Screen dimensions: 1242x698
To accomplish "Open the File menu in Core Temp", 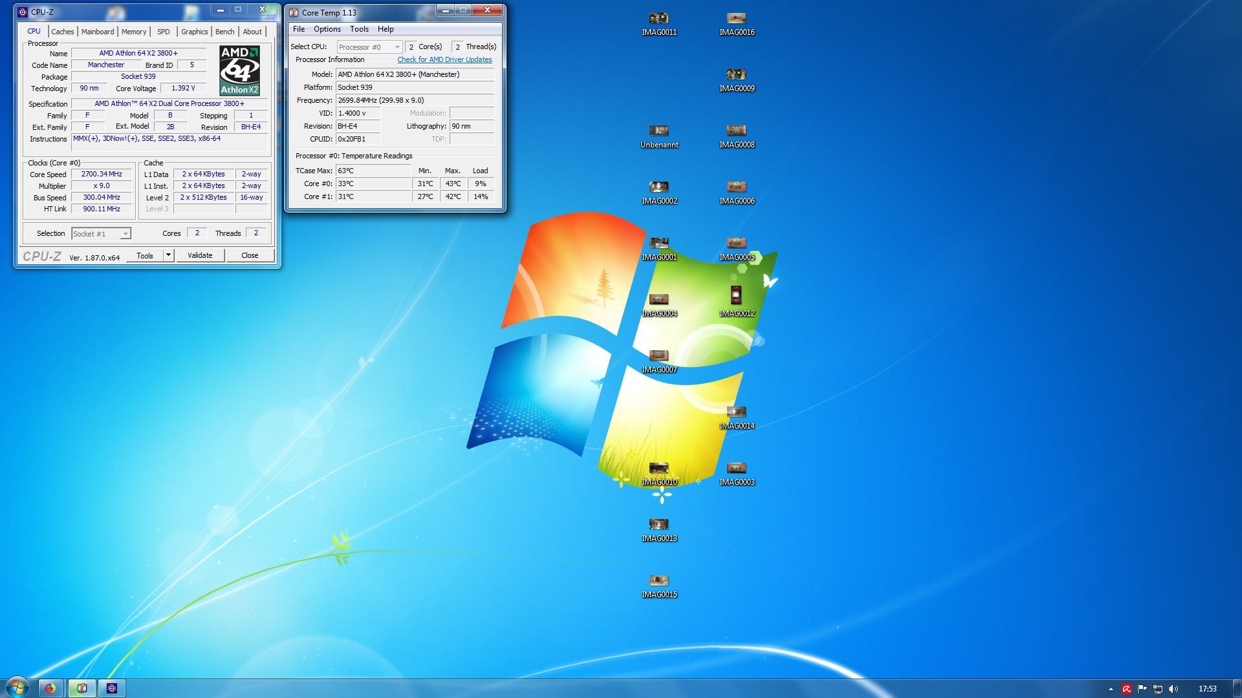I will click(299, 29).
